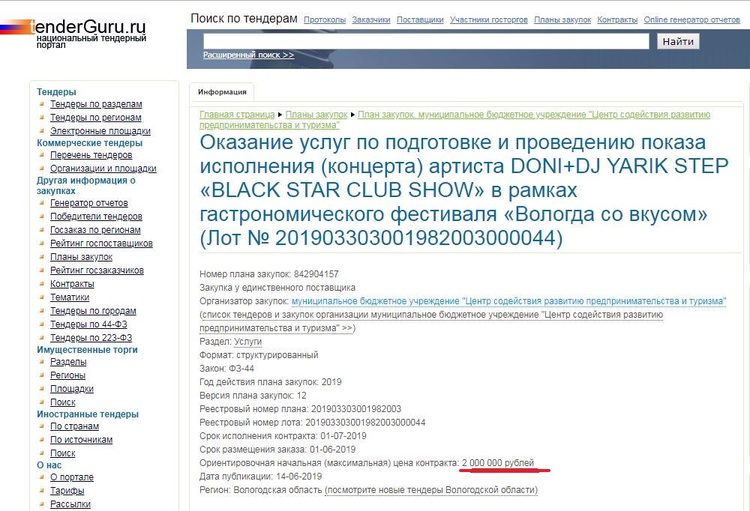Click Дата публикации: 14-06-2019 text
The width and height of the screenshot is (750, 511).
point(261,476)
